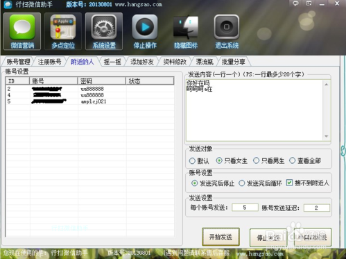
Task: Open the 摇一摇 tab
Action: [112, 62]
